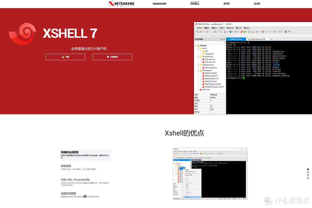Screen dimensions: 312x208
Task: Open the 文件(F) menu in Xshell
Action: (199, 28)
